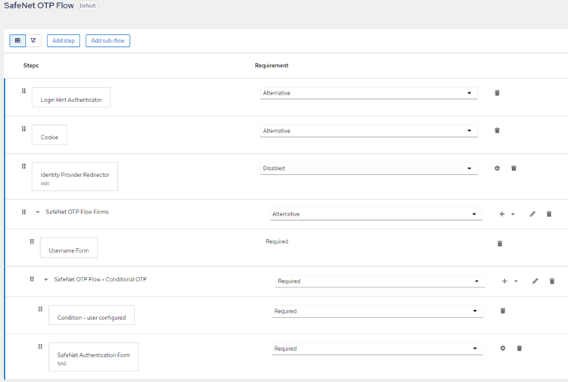Switch to table view toggle
Viewport: 568px width, 382px height.
[x=17, y=40]
